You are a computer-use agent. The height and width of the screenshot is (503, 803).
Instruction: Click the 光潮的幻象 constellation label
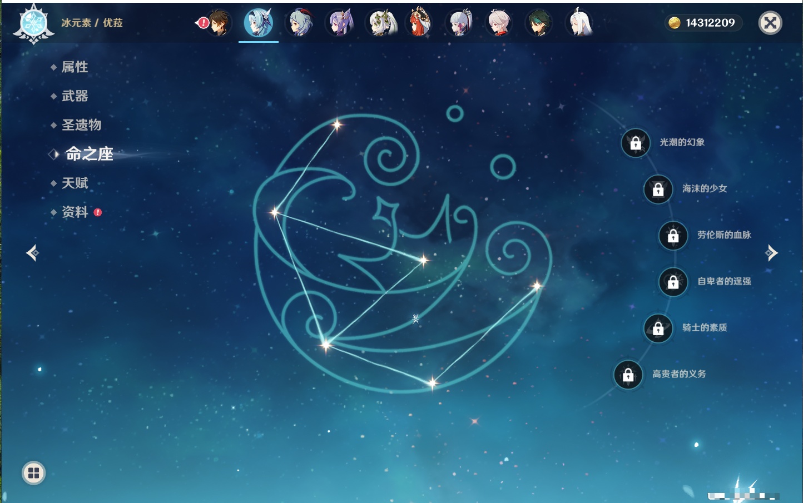coord(682,142)
